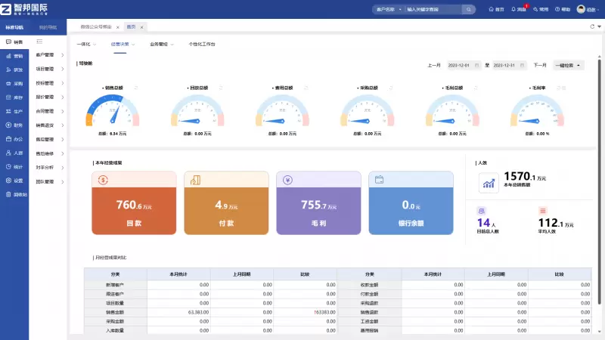The width and height of the screenshot is (605, 340).
Task: Open 设置 settings in the sidebar
Action: click(14, 181)
